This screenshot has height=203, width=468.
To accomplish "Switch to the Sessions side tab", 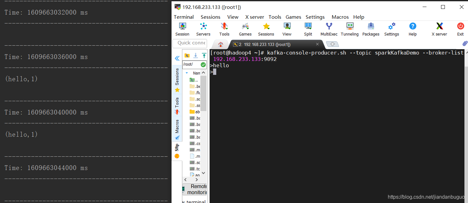I will pos(177,80).
